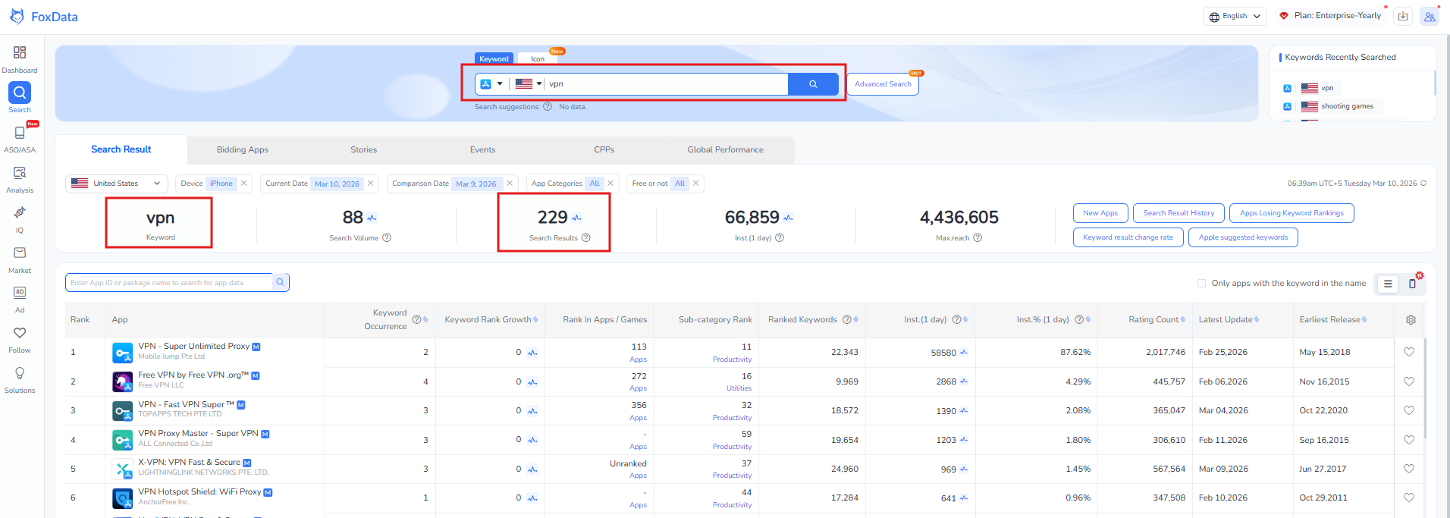1450x518 pixels.
Task: Open the Dashboard from the sidebar
Action: tap(20, 59)
